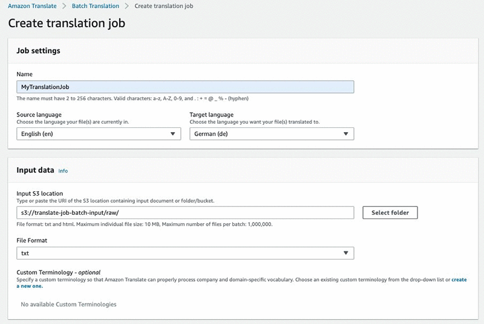Click the chevron after Amazon Translate breadcrumb
484x324 pixels.
[x=65, y=6]
